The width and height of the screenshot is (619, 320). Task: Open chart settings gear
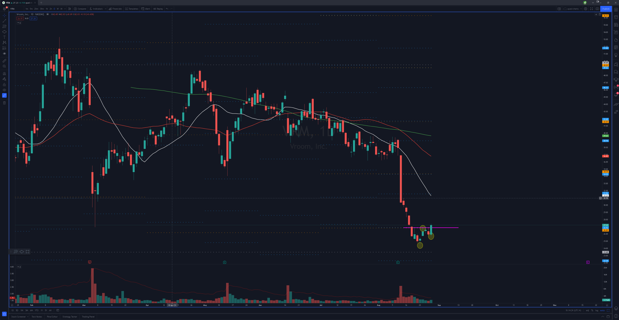coord(585,9)
